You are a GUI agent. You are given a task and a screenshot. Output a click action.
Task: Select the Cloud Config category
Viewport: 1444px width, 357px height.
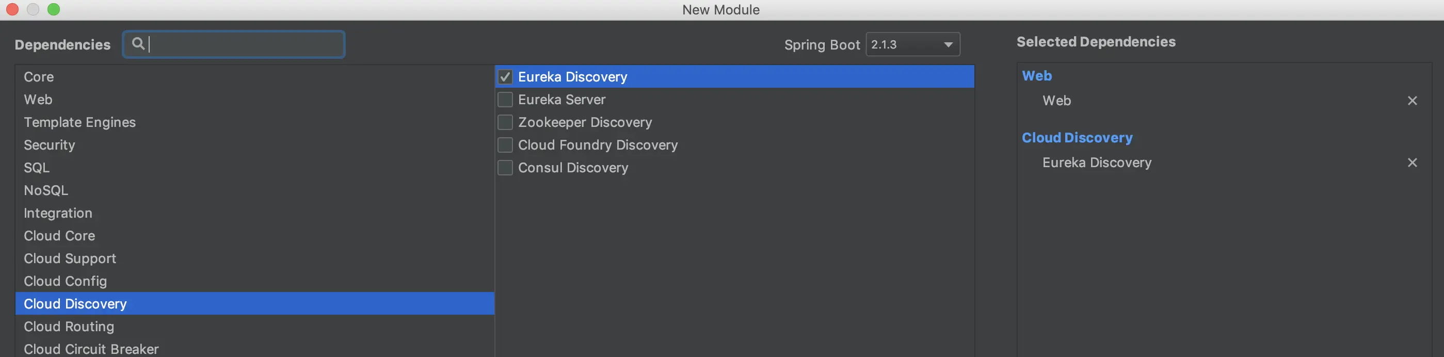[x=254, y=281]
